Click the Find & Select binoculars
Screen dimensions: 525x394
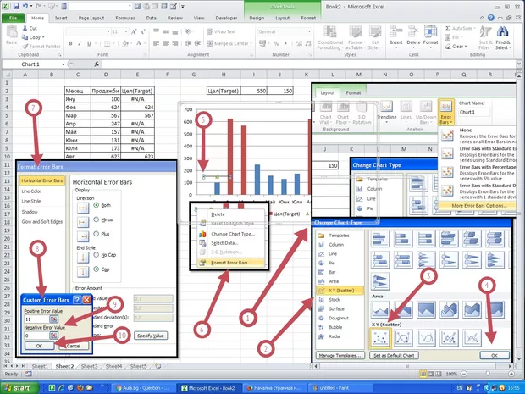pyautogui.click(x=503, y=32)
